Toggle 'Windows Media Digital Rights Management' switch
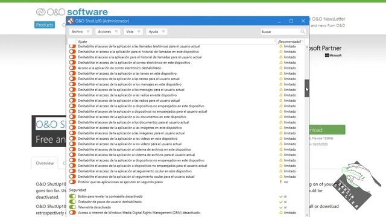This screenshot has height=217, width=386. [x=72, y=212]
